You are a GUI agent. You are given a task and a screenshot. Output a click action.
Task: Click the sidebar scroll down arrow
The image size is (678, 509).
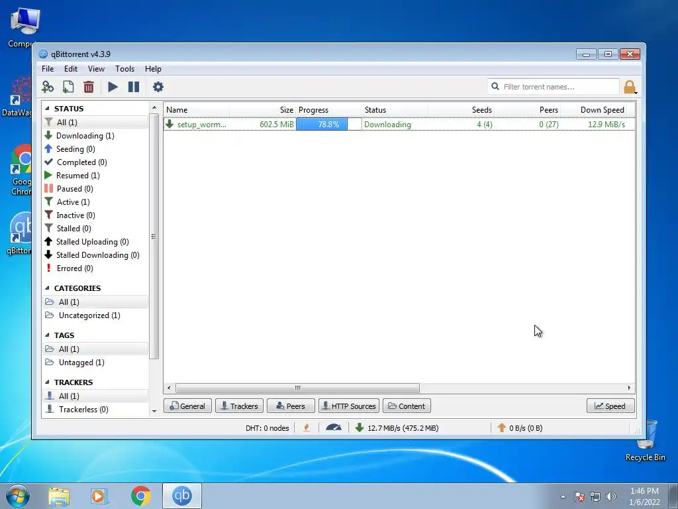tap(154, 411)
